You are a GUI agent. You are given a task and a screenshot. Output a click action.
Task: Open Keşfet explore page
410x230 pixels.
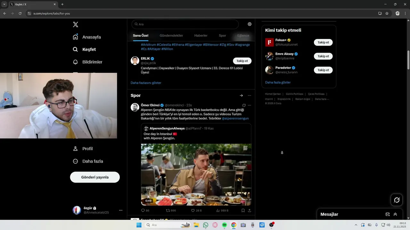[x=84, y=50]
